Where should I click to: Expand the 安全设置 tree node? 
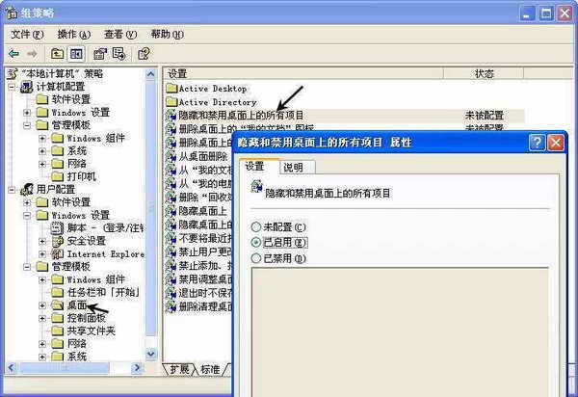click(x=43, y=241)
